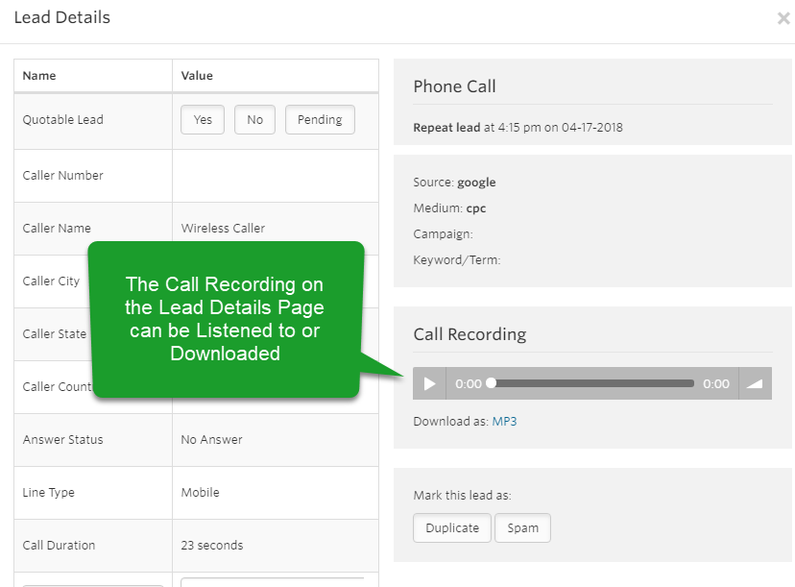Image resolution: width=795 pixels, height=587 pixels.
Task: Click the 'Source: google' text
Action: click(455, 183)
